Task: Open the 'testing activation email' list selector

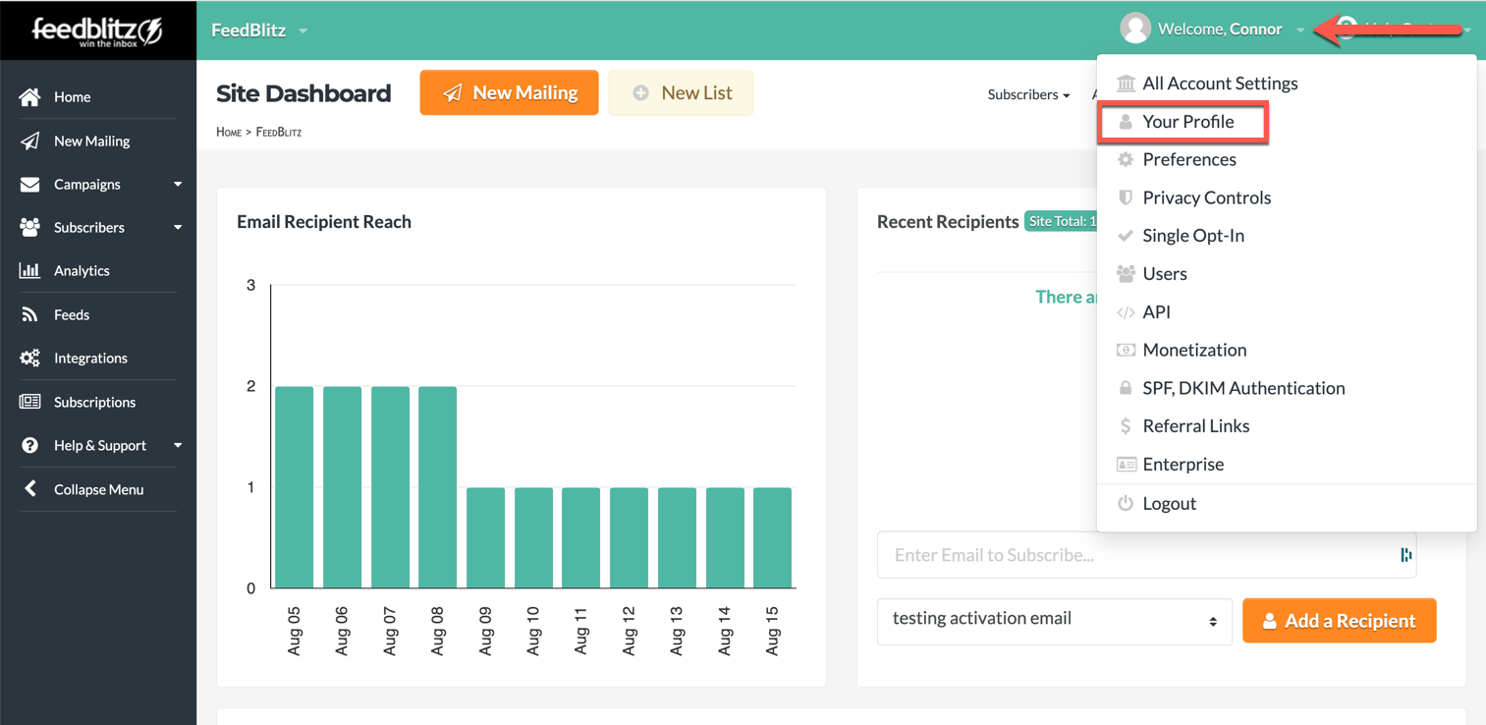Action: [1055, 620]
